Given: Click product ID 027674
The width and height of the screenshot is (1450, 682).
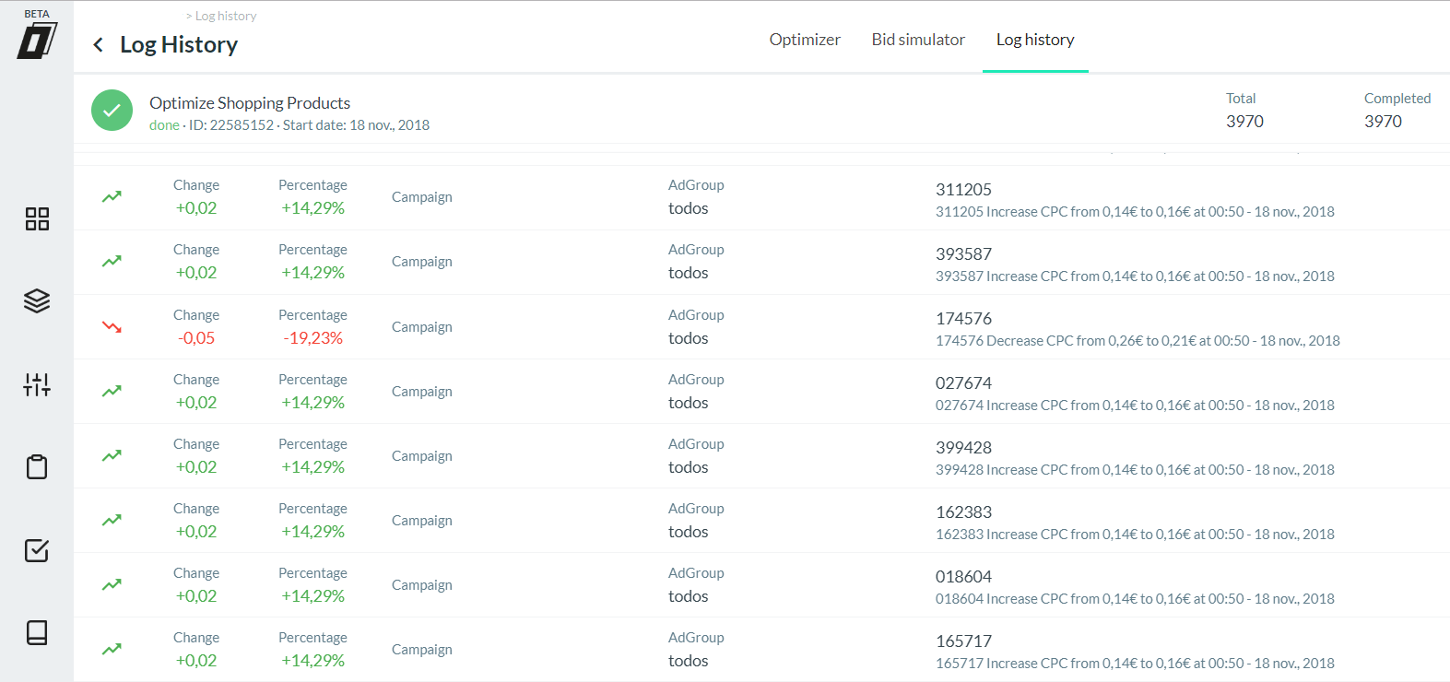Looking at the screenshot, I should [963, 383].
